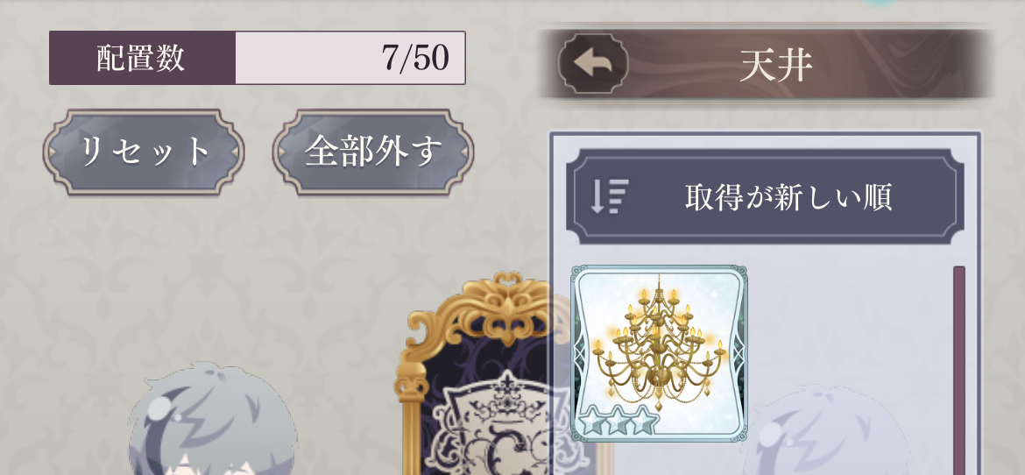
Task: Click the 配置数 label
Action: click(142, 58)
